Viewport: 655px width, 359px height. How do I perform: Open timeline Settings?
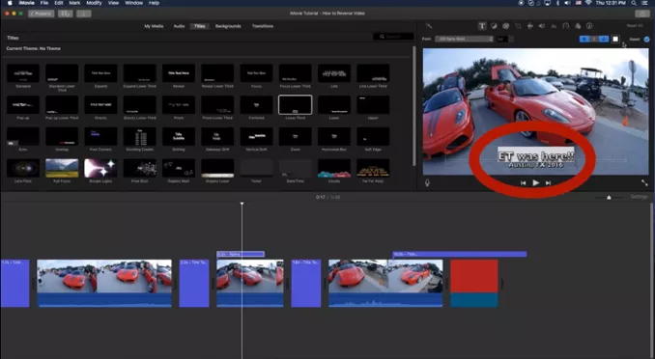pos(640,197)
